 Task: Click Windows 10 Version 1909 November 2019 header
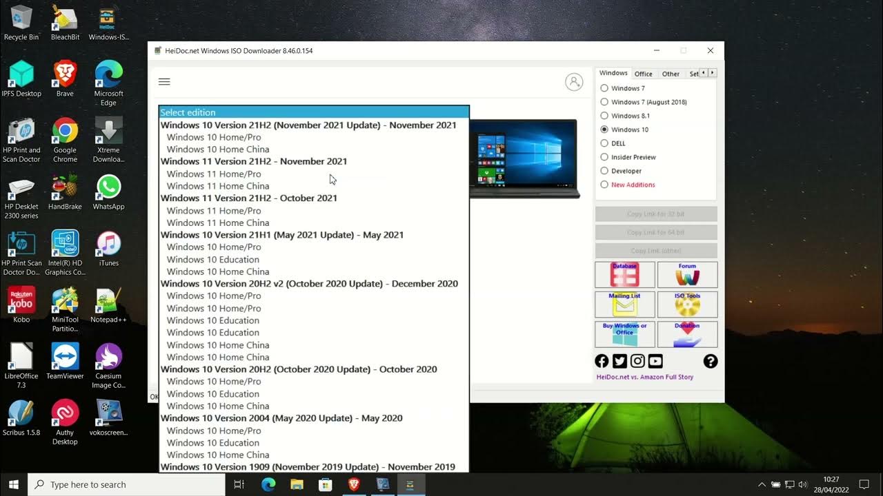308,467
